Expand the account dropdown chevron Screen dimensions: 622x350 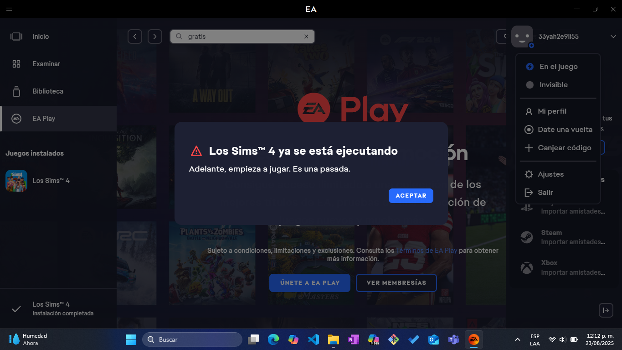(613, 37)
